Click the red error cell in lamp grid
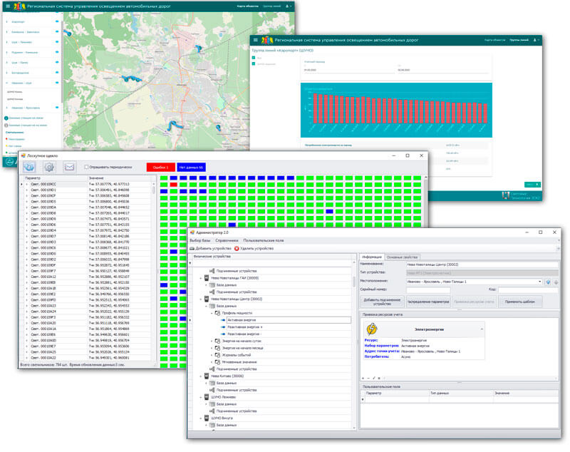This screenshot has height=452, width=570. pyautogui.click(x=174, y=185)
